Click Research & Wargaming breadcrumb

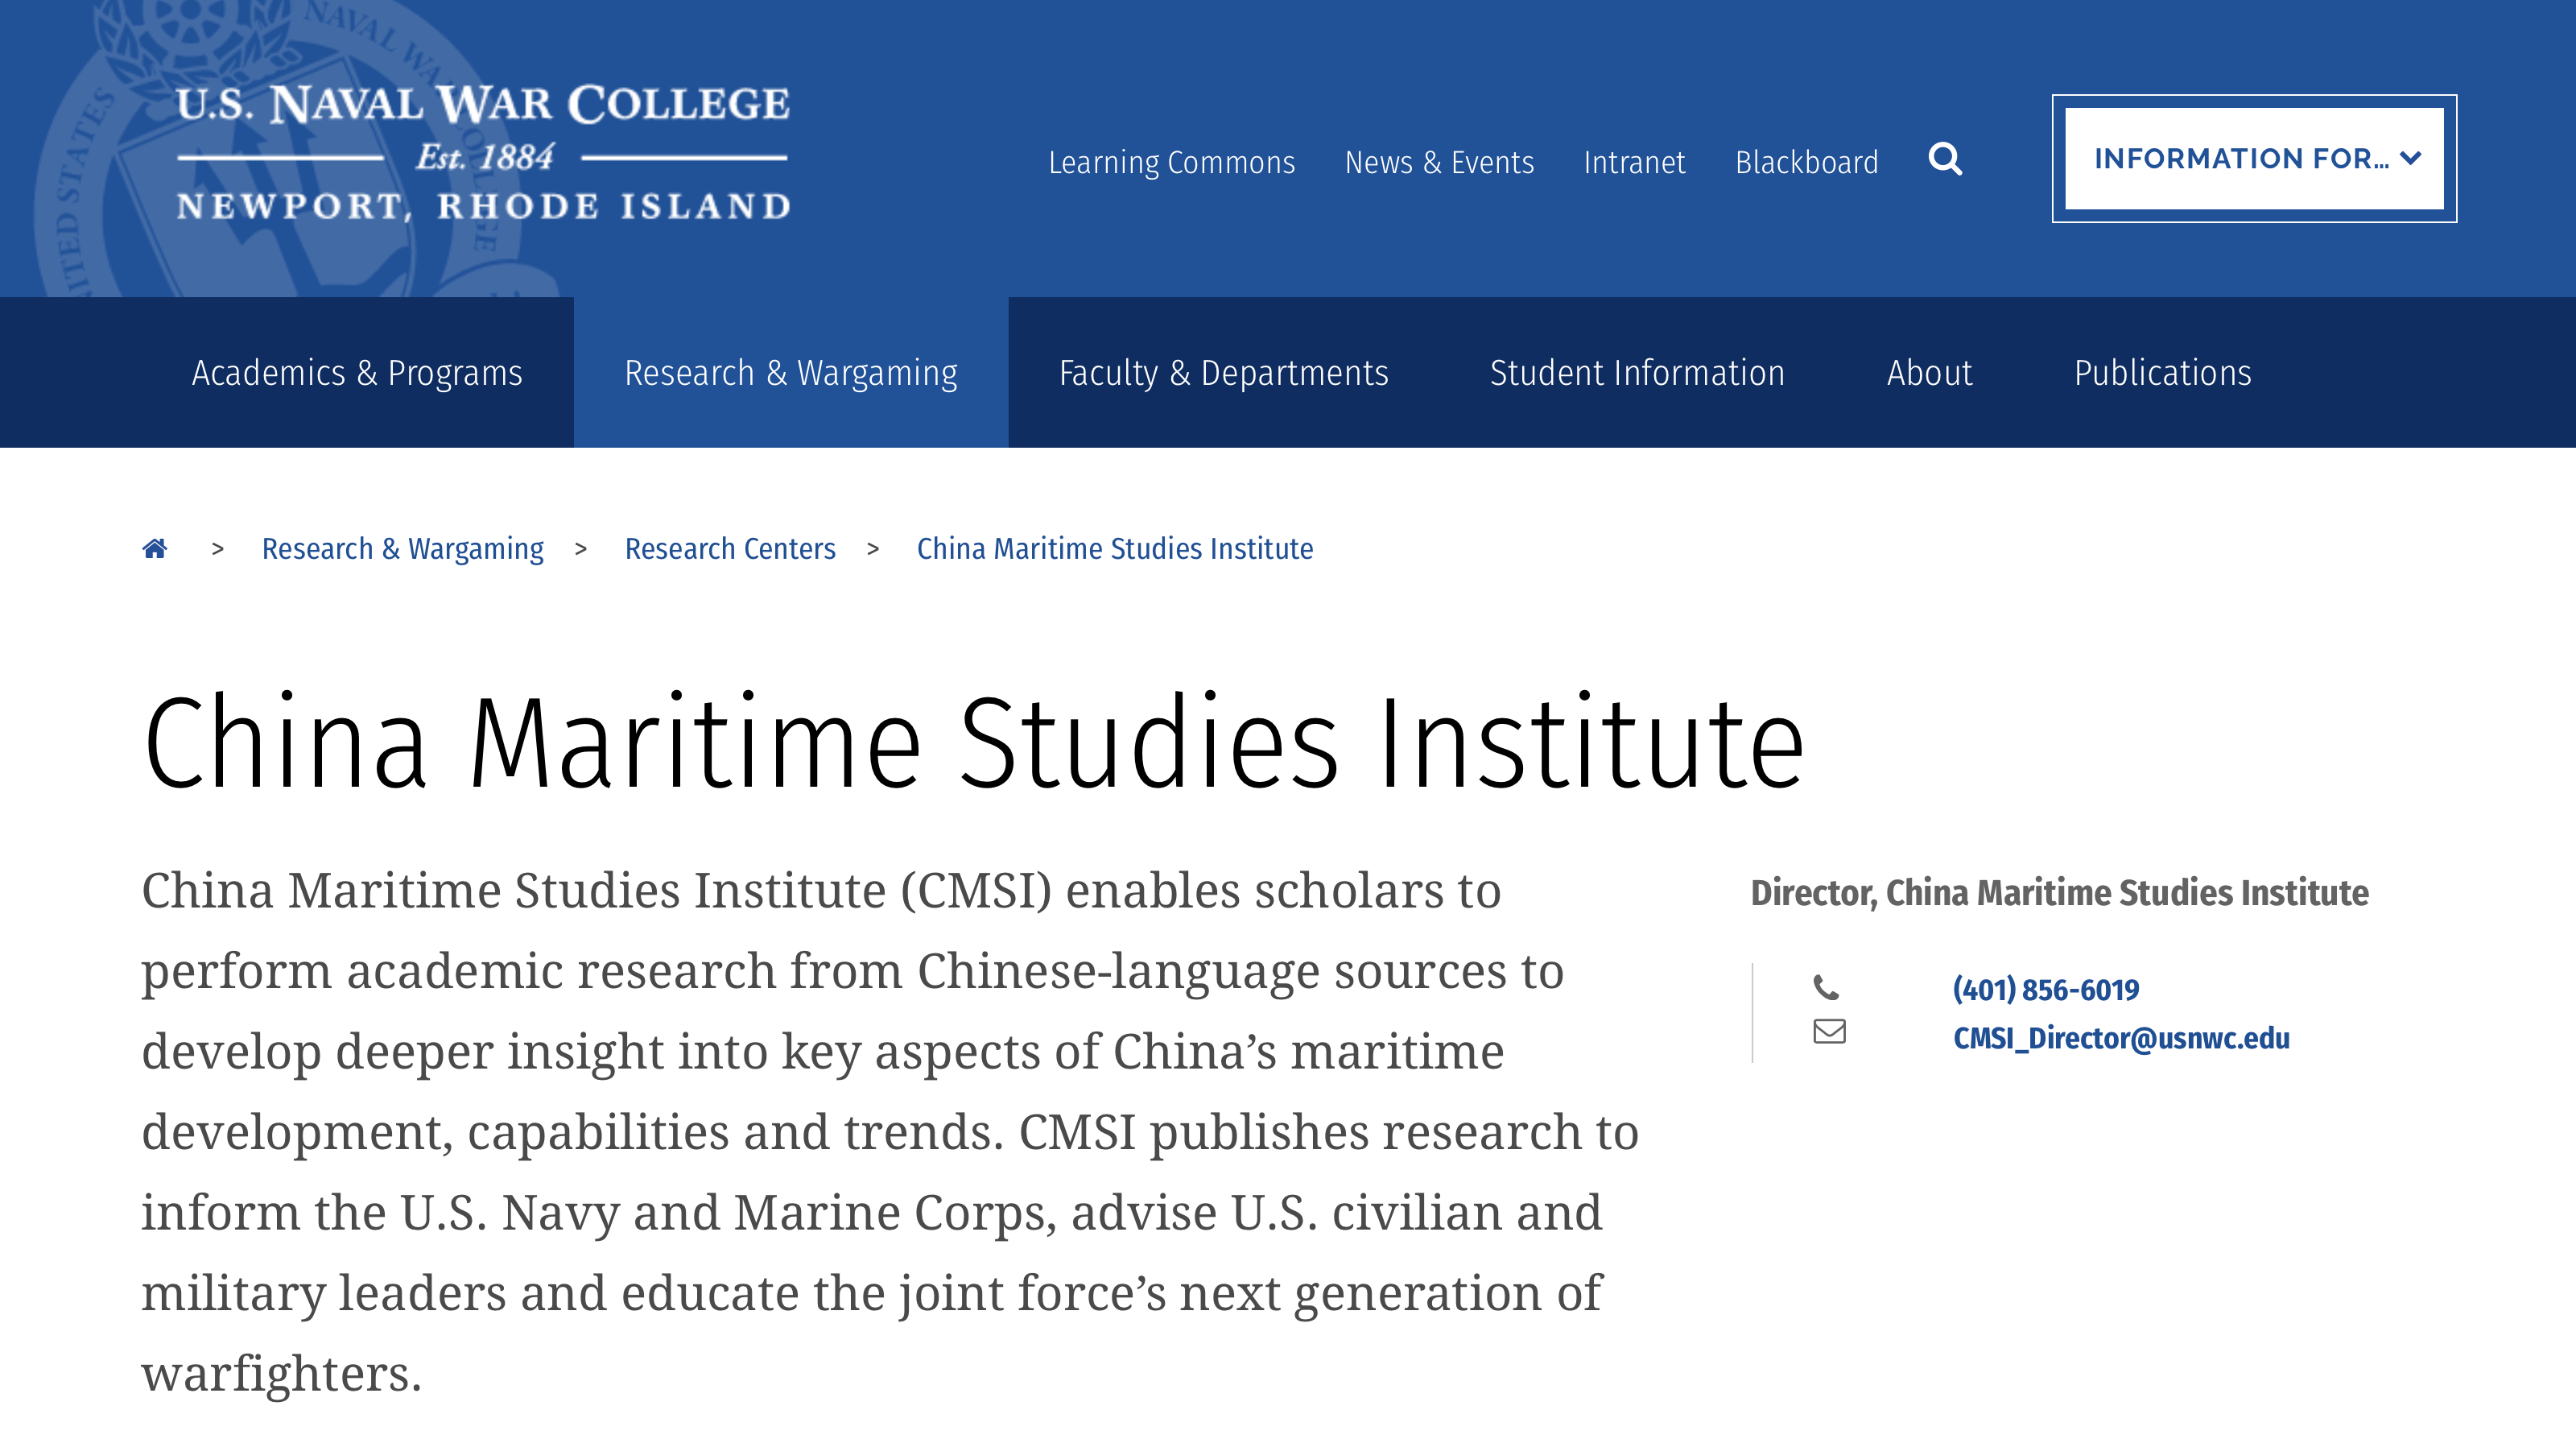click(403, 548)
